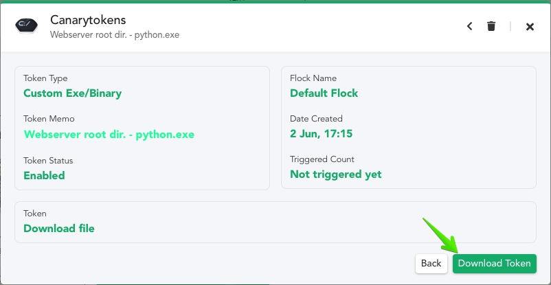Delete the token using the trash icon
Screen dimensions: 551x285
pos(491,26)
